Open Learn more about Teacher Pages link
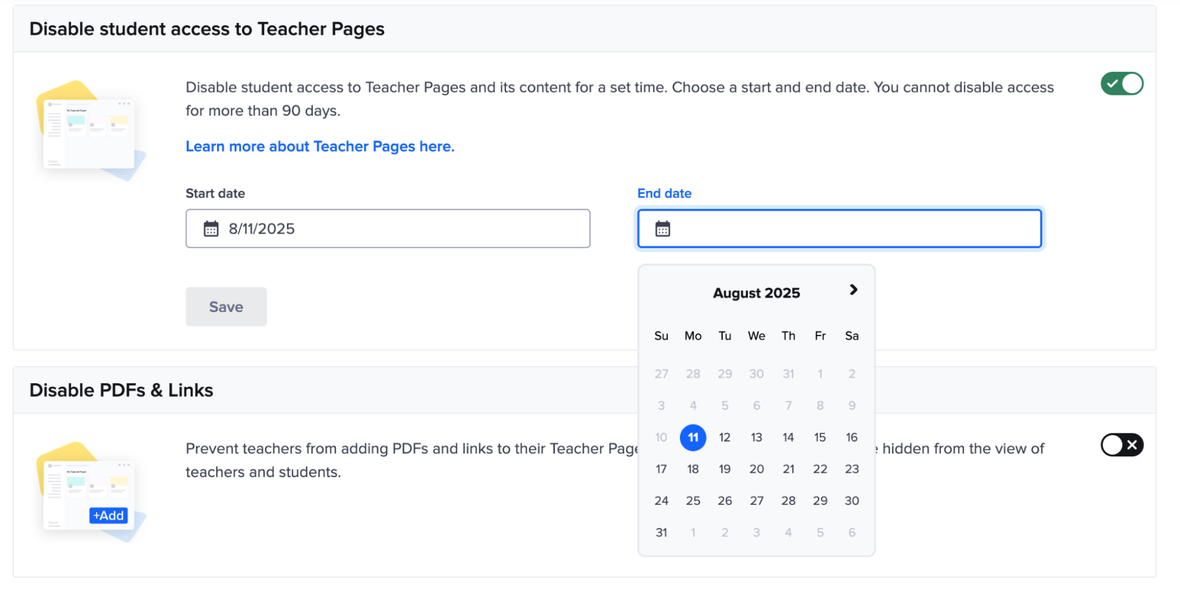The height and width of the screenshot is (592, 1180). [x=320, y=146]
